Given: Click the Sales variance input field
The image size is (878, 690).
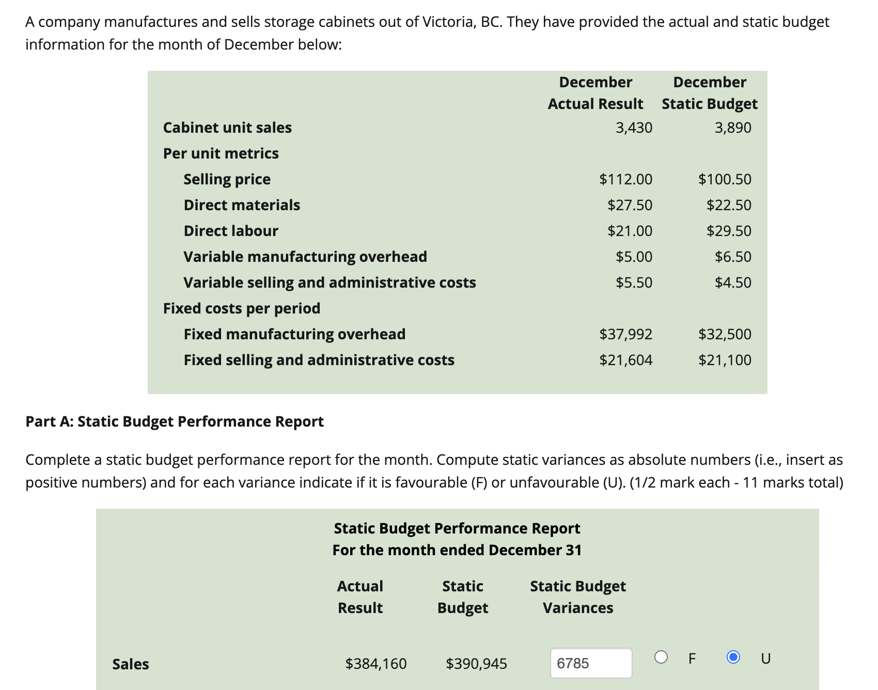Looking at the screenshot, I should [591, 663].
